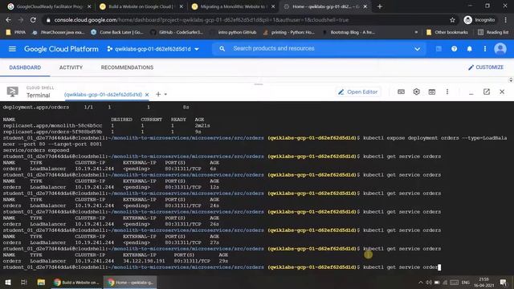
Task: Close the Cloud Shell panel
Action: 502,92
